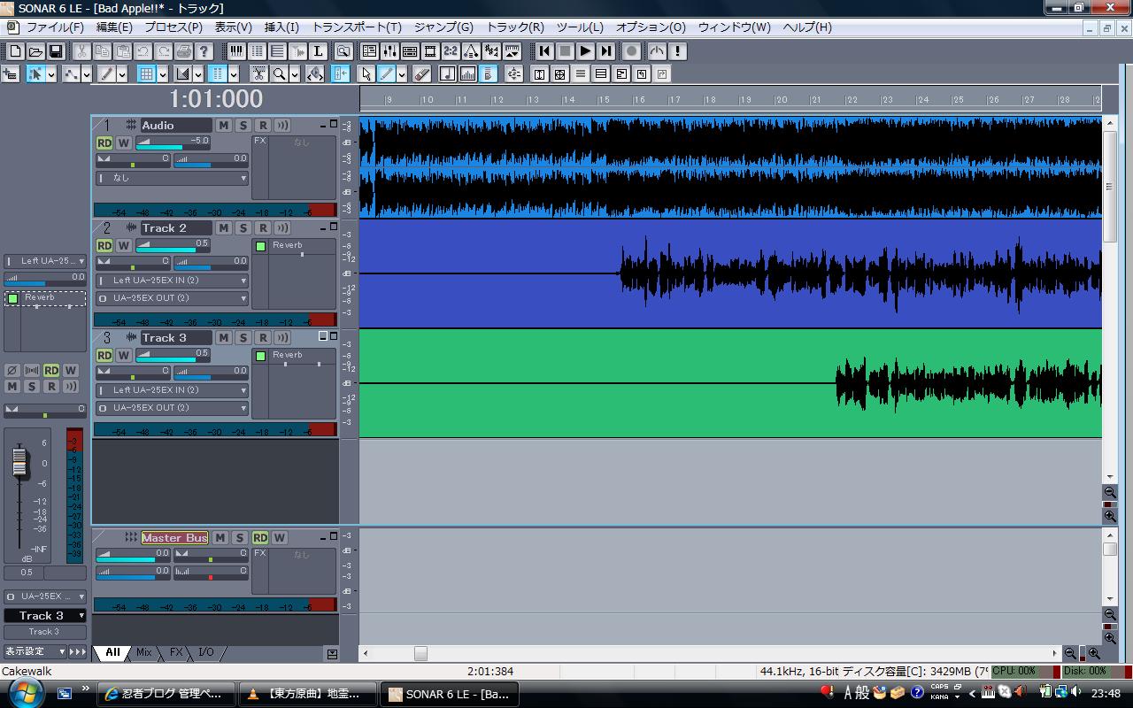Select the Scissors split tool

click(x=258, y=74)
